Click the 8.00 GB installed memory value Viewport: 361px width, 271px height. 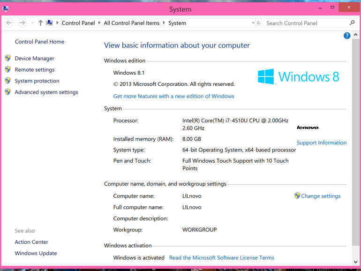[x=192, y=139]
